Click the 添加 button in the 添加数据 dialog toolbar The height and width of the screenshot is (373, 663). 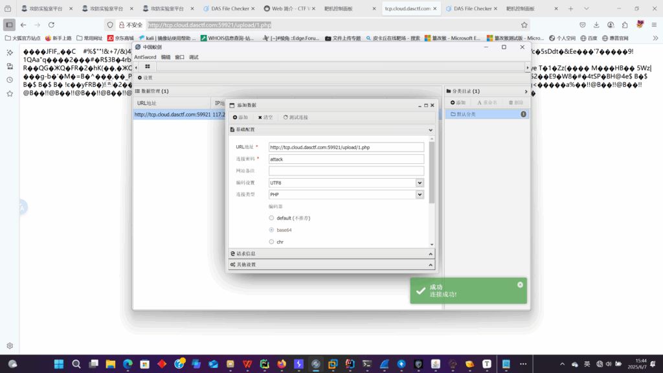(240, 117)
